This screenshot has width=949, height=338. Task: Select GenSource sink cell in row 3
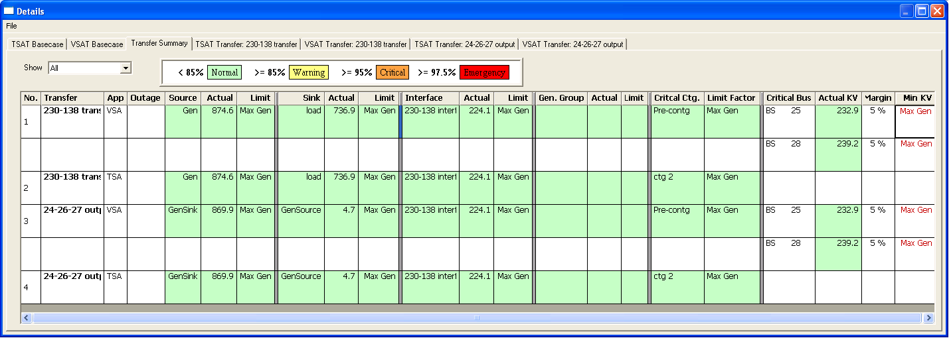tap(301, 221)
